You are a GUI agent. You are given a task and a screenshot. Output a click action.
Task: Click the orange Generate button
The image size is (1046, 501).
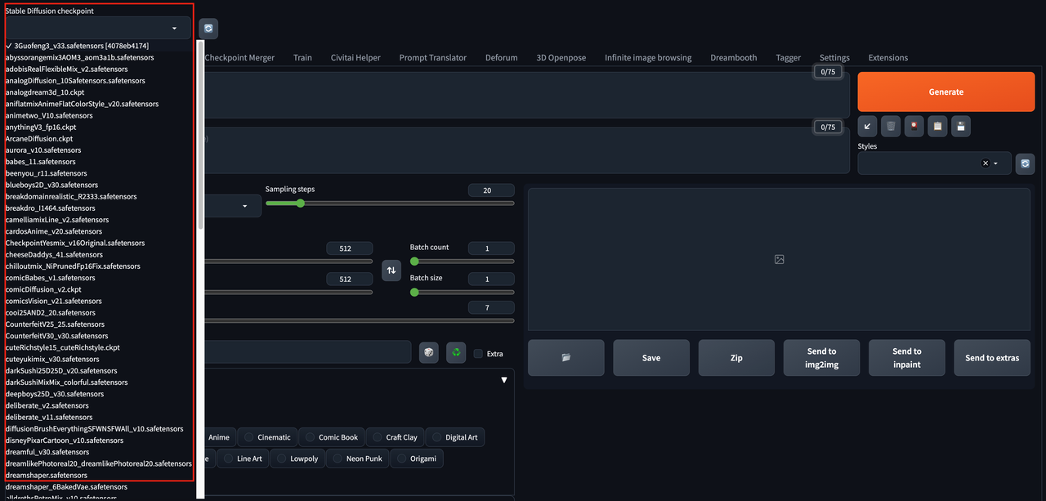[946, 92]
